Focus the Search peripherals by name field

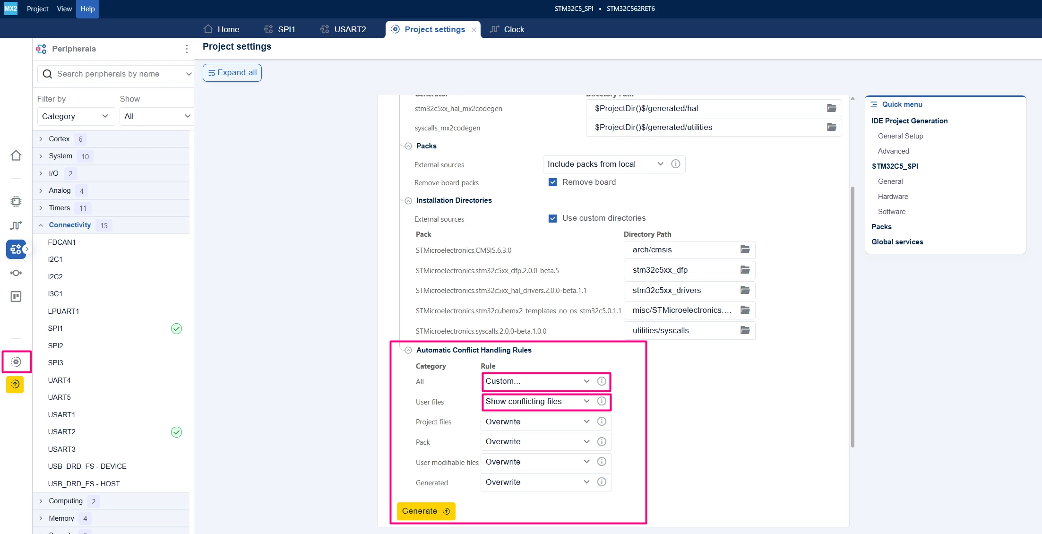coord(116,74)
